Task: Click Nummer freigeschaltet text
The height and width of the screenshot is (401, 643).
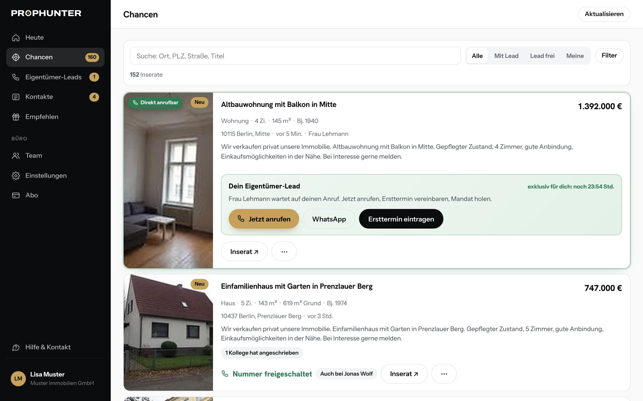Action: [272, 374]
